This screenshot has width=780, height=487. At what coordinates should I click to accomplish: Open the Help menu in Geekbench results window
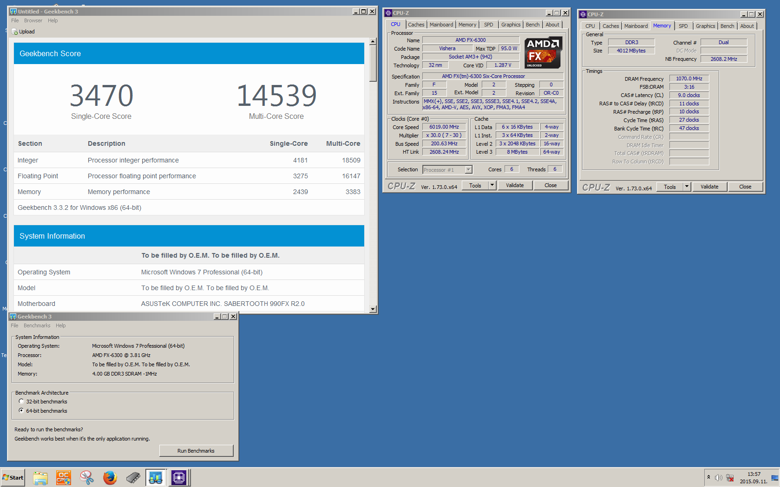[53, 20]
